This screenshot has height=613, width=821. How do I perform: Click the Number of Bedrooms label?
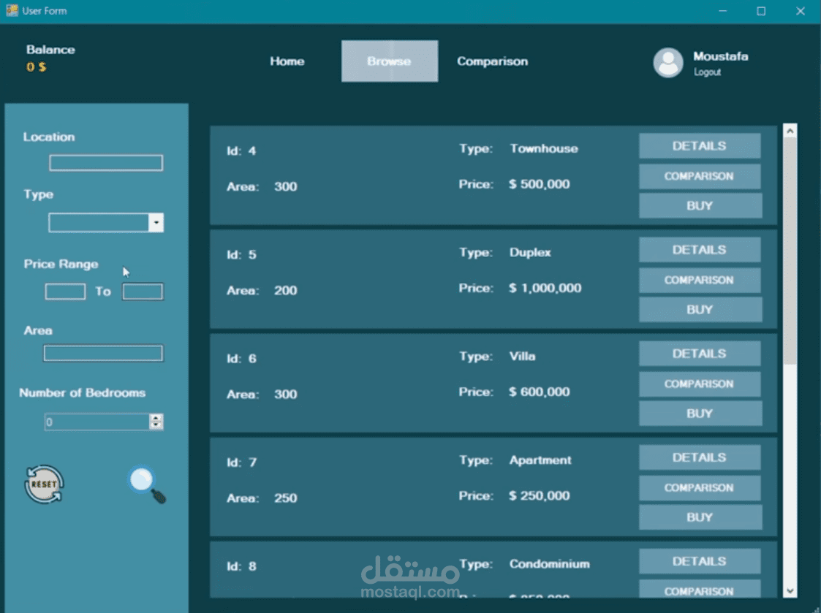82,392
